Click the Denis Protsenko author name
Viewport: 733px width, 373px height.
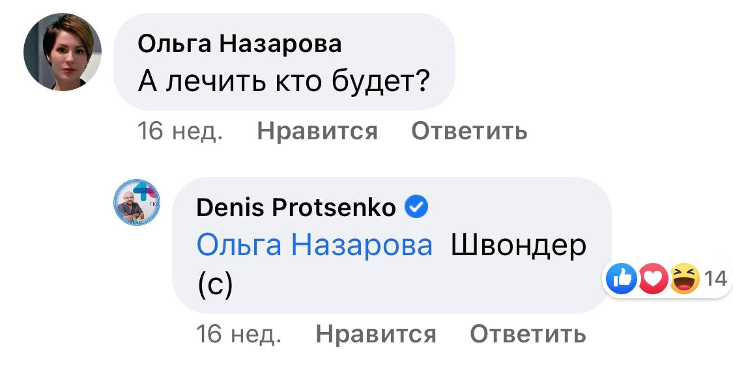coord(296,208)
